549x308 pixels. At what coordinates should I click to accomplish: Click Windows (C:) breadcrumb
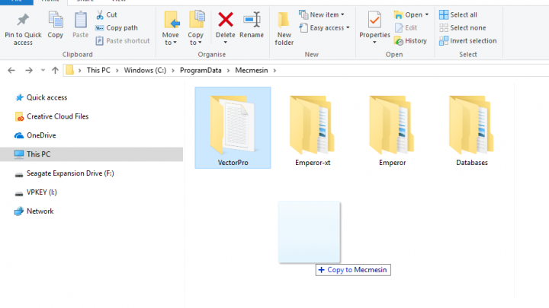(x=145, y=70)
